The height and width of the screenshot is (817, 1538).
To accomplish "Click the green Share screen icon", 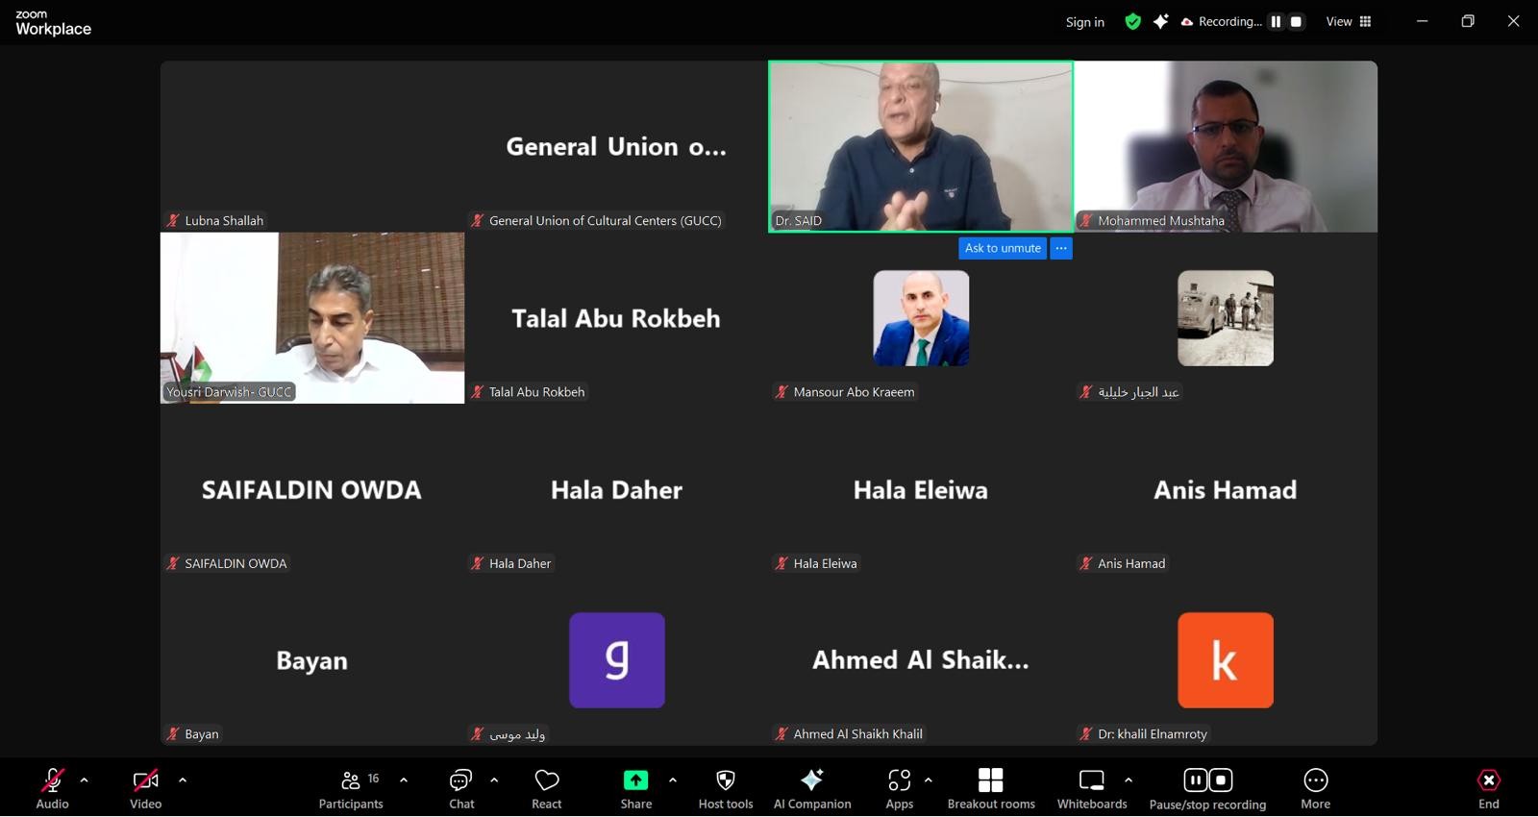I will click(x=636, y=780).
